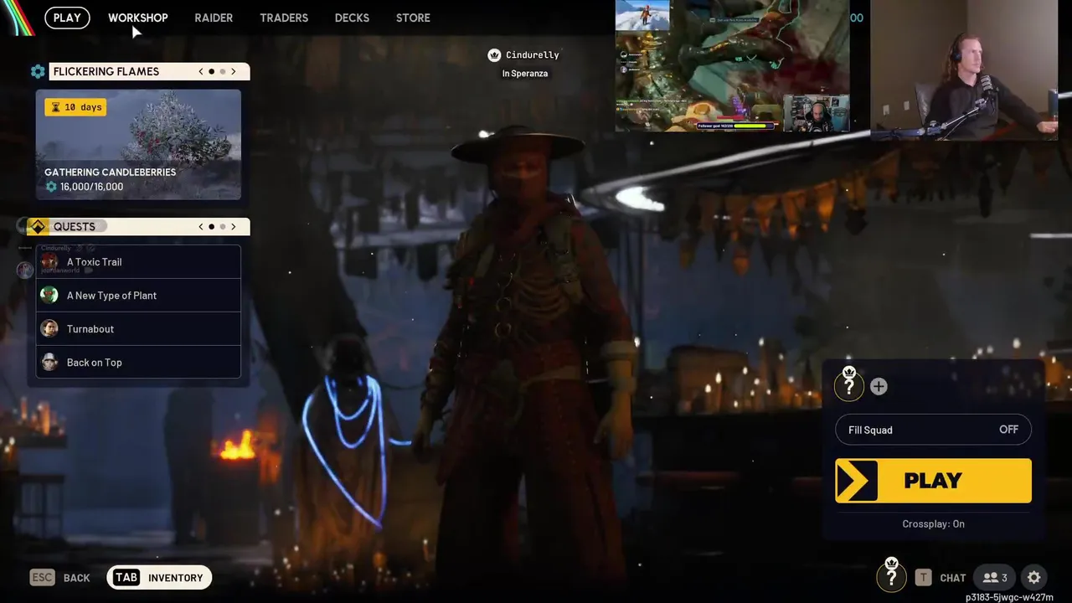Image resolution: width=1072 pixels, height=603 pixels.
Task: Open the settings gear icon
Action: pyautogui.click(x=1034, y=578)
